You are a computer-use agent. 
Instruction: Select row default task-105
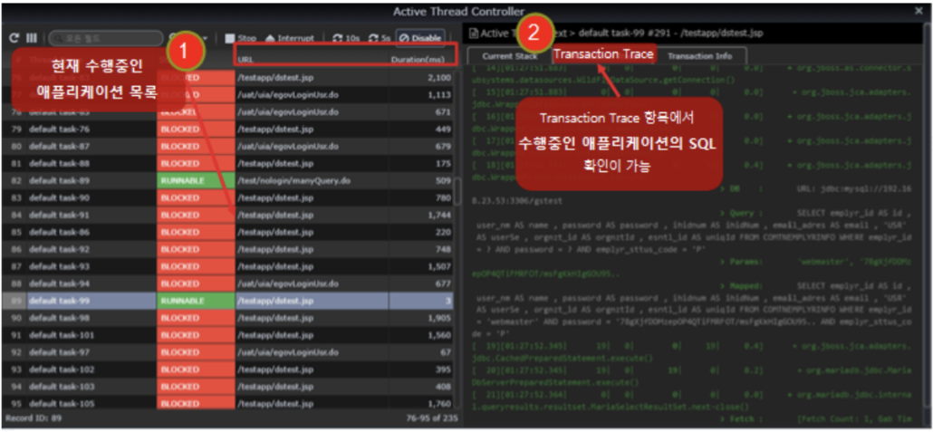pos(229,404)
